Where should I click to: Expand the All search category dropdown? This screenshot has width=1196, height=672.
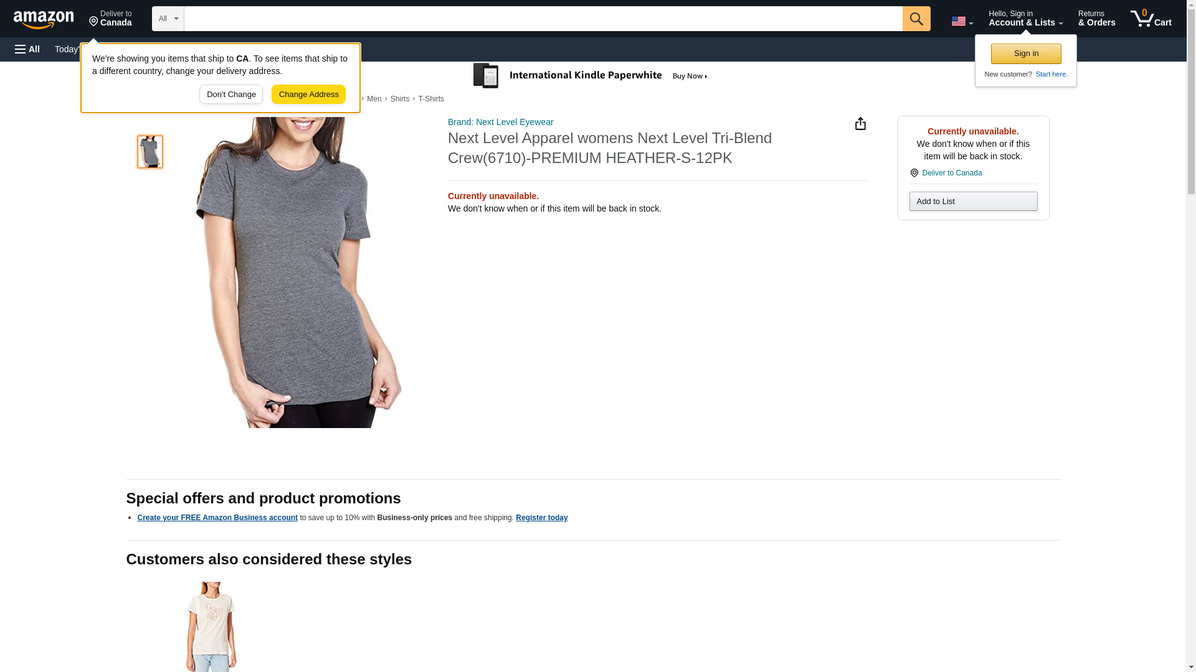point(168,19)
